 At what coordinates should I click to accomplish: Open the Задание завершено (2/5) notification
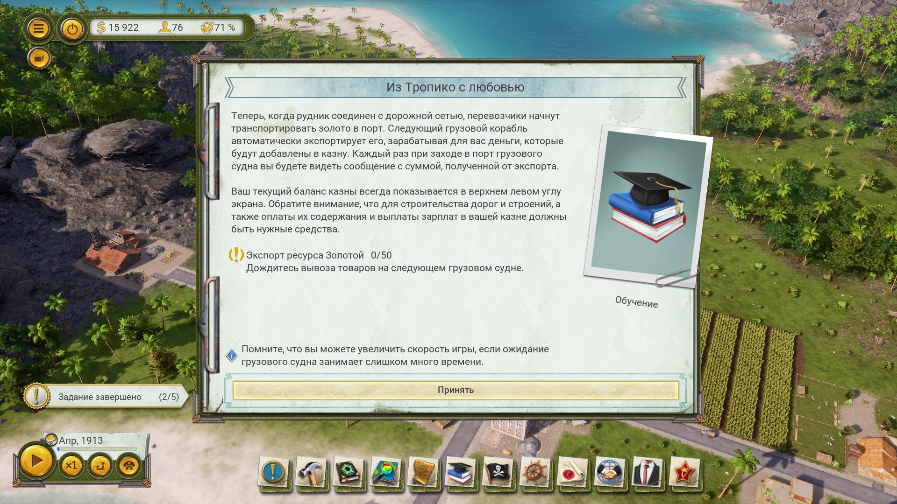tap(107, 397)
